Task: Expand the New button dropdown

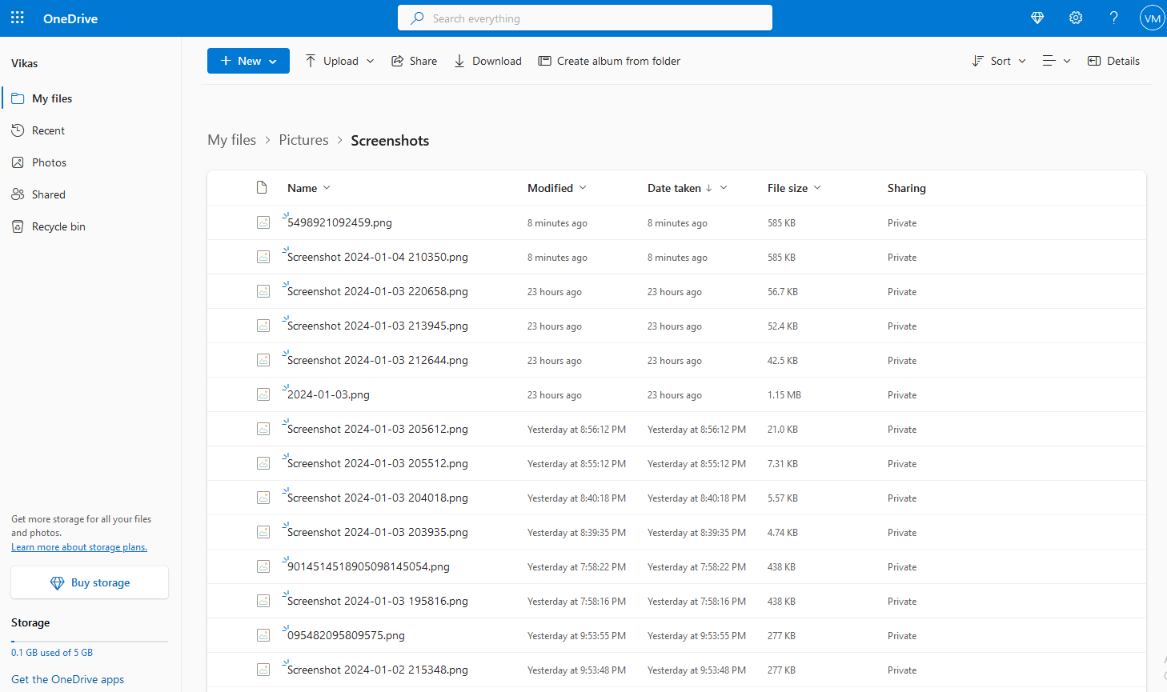Action: (x=273, y=60)
